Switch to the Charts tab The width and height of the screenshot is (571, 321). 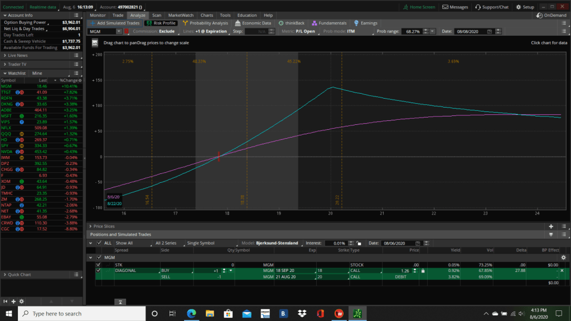click(x=206, y=15)
